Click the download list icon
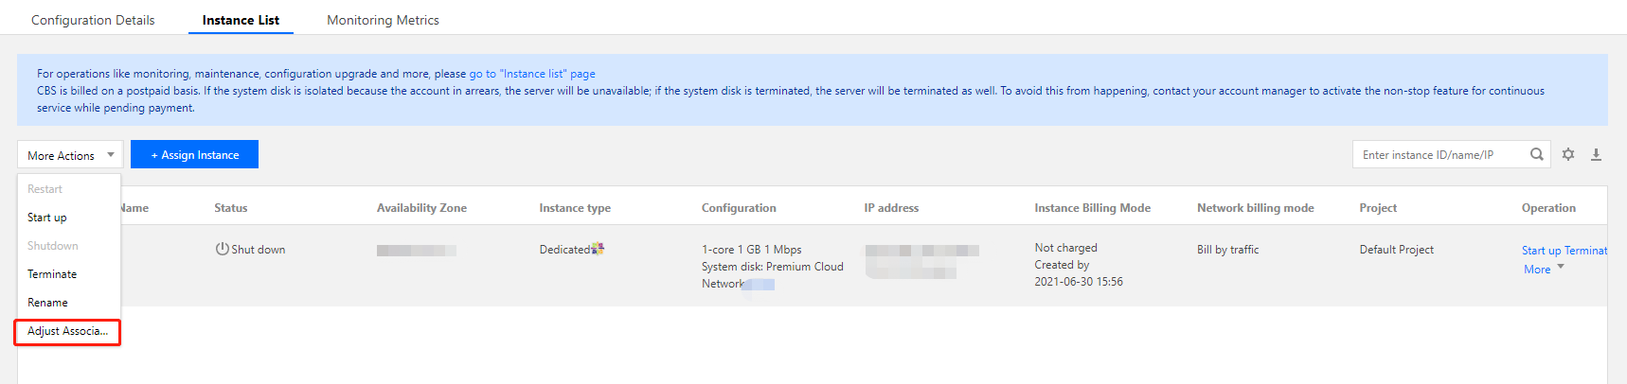 pos(1596,154)
